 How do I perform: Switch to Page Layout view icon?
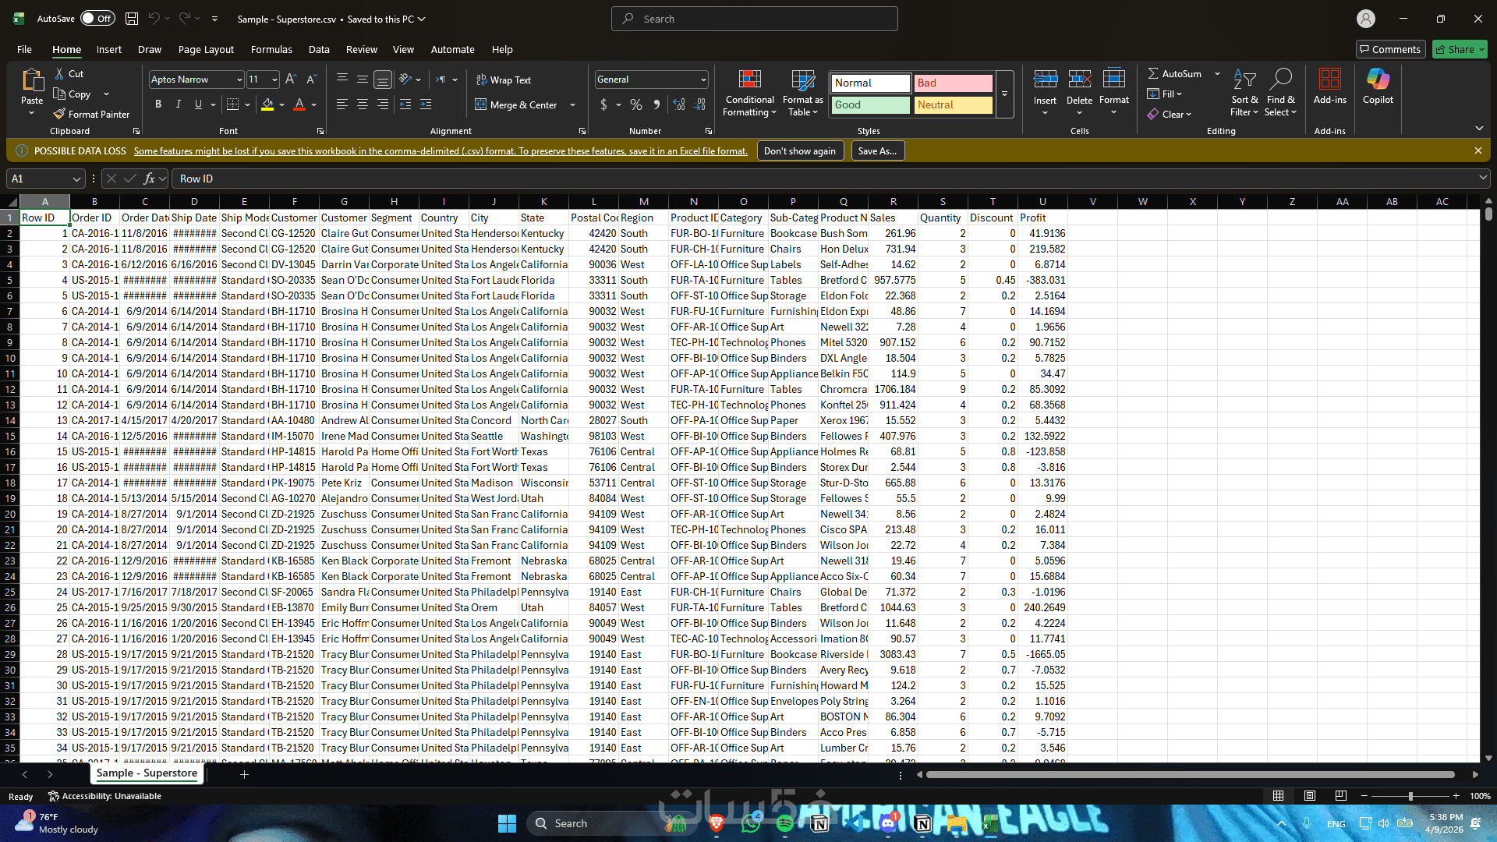1310,796
